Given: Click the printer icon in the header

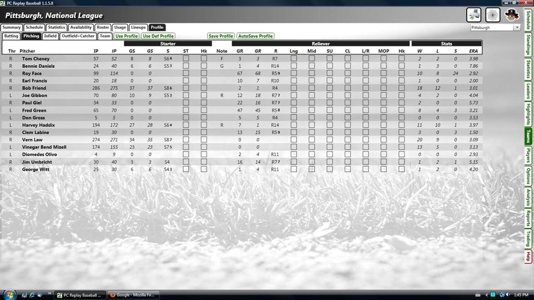Looking at the screenshot, I should [x=474, y=14].
